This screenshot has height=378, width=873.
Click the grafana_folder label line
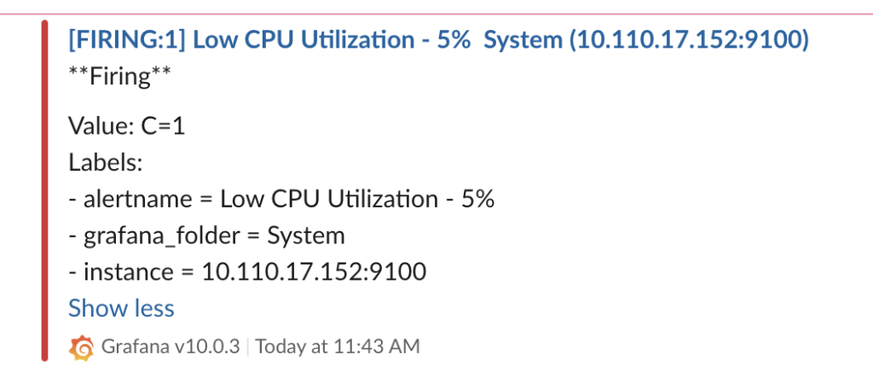click(206, 236)
